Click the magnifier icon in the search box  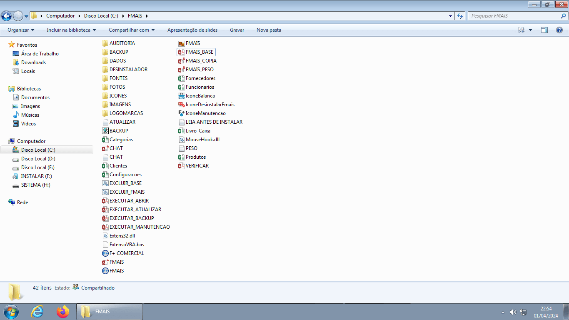click(x=564, y=16)
